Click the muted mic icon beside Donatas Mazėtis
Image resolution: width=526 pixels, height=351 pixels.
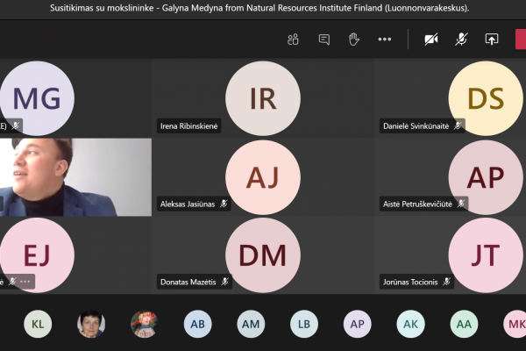(224, 282)
